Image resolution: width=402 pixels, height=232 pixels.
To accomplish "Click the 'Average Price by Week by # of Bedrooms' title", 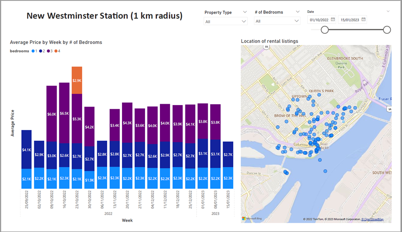I will 56,42.
